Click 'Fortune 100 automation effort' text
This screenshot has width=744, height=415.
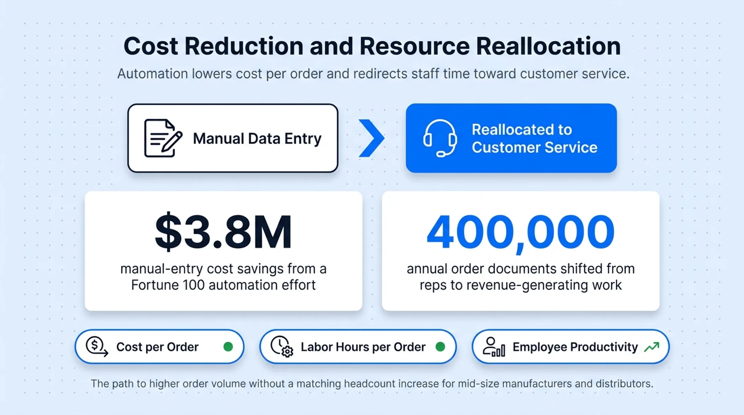[x=223, y=285]
